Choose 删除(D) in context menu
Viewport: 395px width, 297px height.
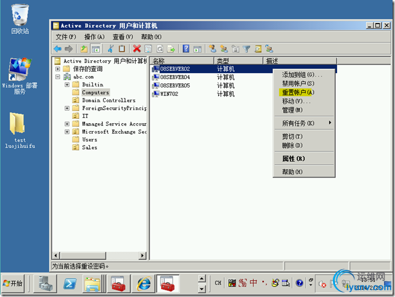coord(304,145)
